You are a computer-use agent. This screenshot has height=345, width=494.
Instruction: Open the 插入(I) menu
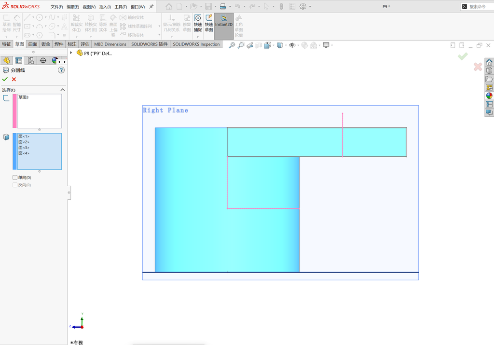(x=105, y=7)
